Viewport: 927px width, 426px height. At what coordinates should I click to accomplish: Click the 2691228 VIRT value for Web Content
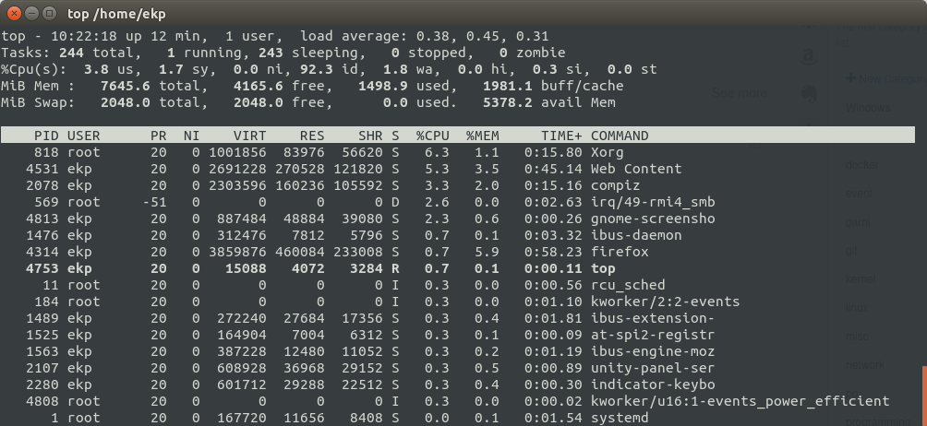237,169
